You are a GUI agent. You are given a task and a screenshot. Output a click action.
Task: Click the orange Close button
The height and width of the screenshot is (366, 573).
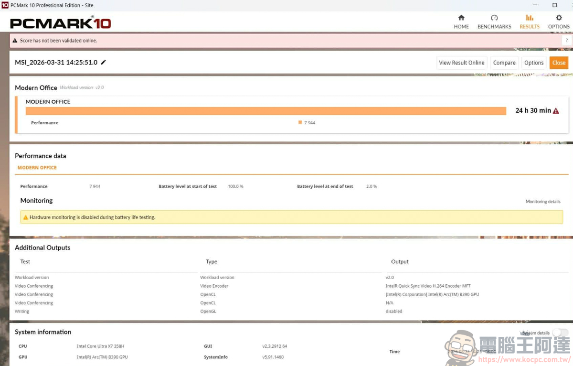click(559, 63)
